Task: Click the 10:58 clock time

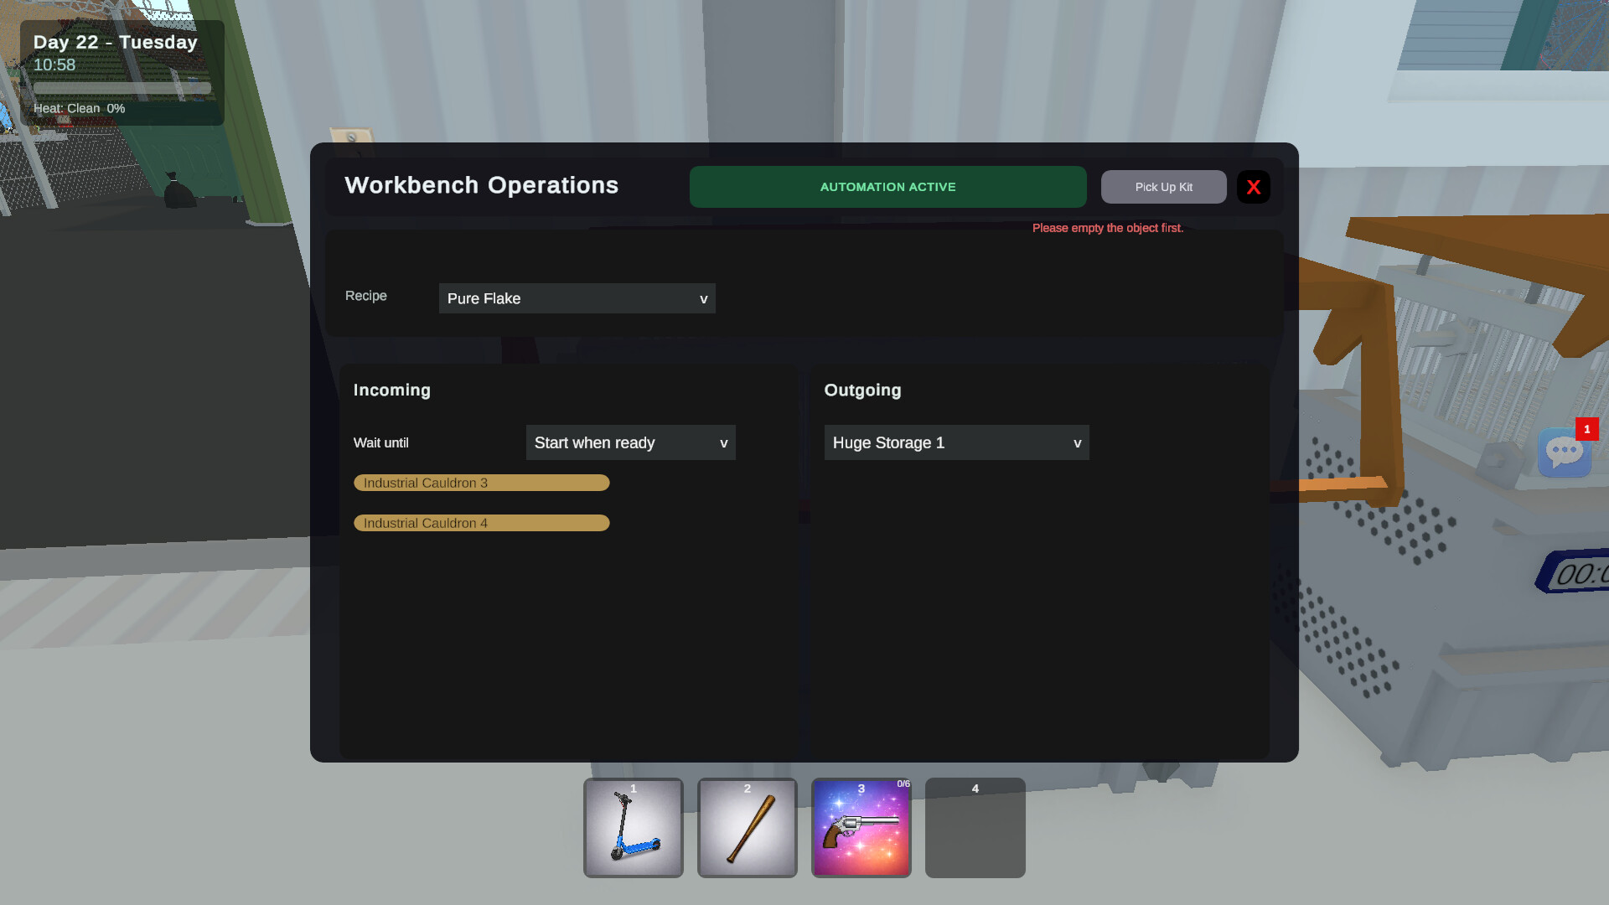Action: 54,65
